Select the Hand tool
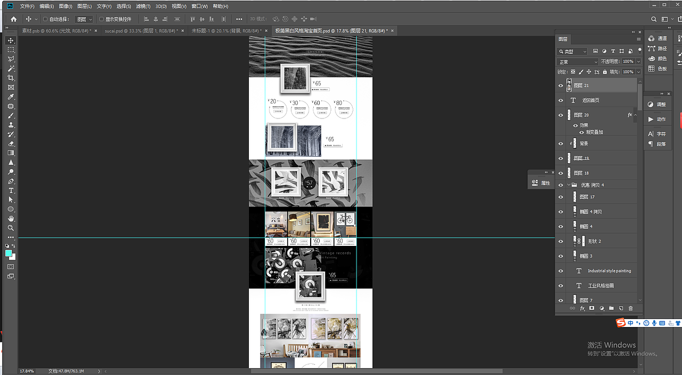Image resolution: width=682 pixels, height=375 pixels. coord(11,219)
